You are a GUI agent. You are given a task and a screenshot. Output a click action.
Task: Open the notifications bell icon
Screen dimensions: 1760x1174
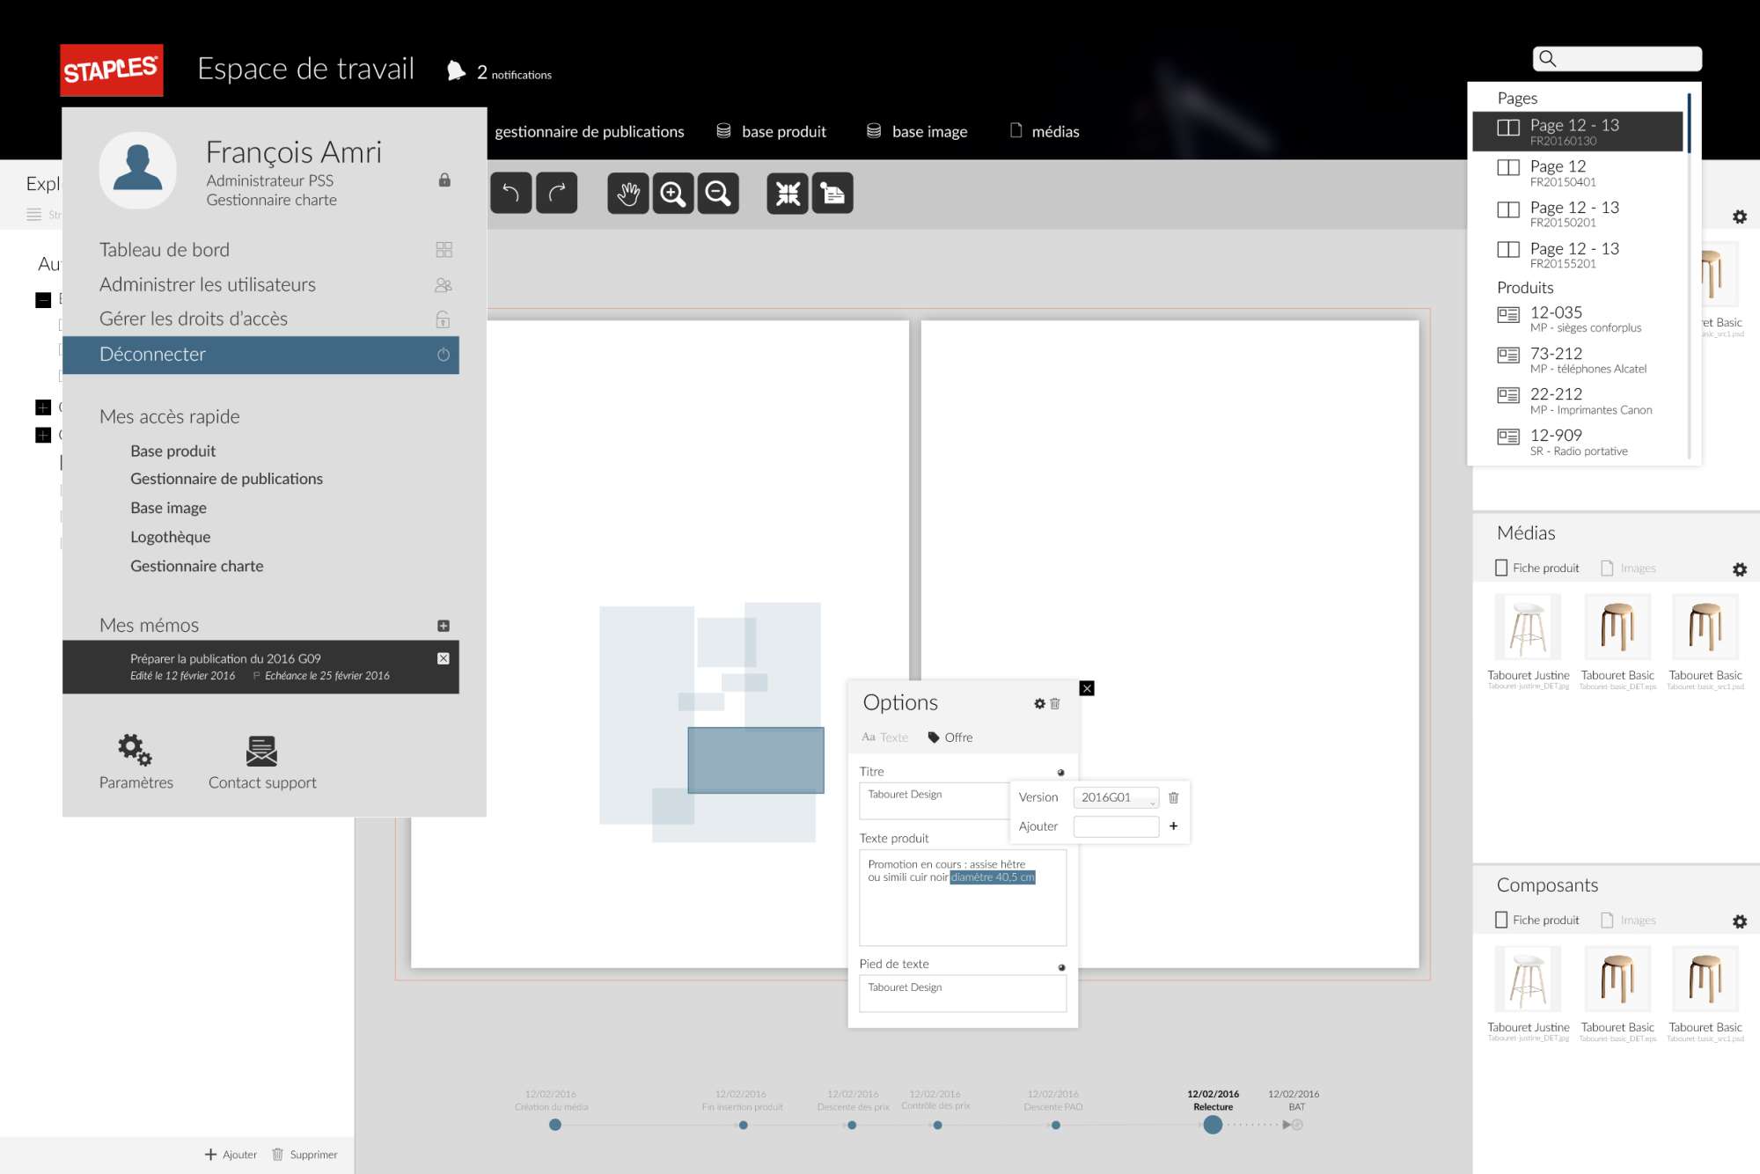point(456,71)
